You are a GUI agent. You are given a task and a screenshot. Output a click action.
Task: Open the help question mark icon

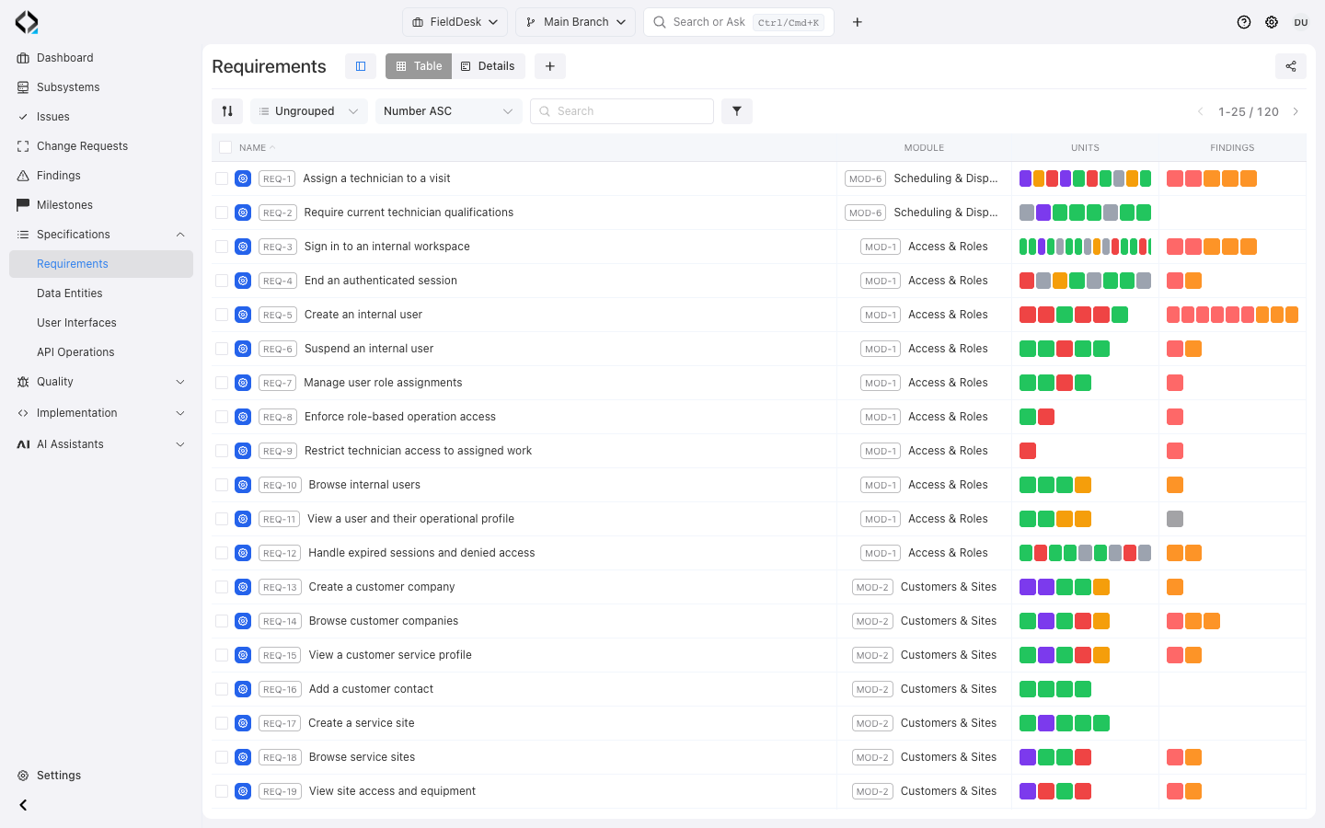click(1244, 22)
